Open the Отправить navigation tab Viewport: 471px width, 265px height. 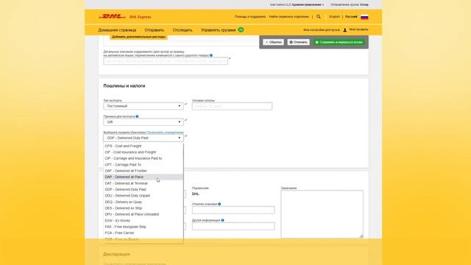pyautogui.click(x=155, y=30)
